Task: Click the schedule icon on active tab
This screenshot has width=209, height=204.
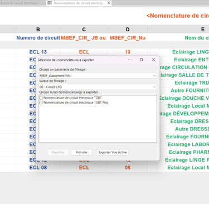Action: pyautogui.click(x=50, y=3)
